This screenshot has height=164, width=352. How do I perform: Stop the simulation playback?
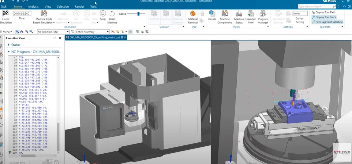103,14
